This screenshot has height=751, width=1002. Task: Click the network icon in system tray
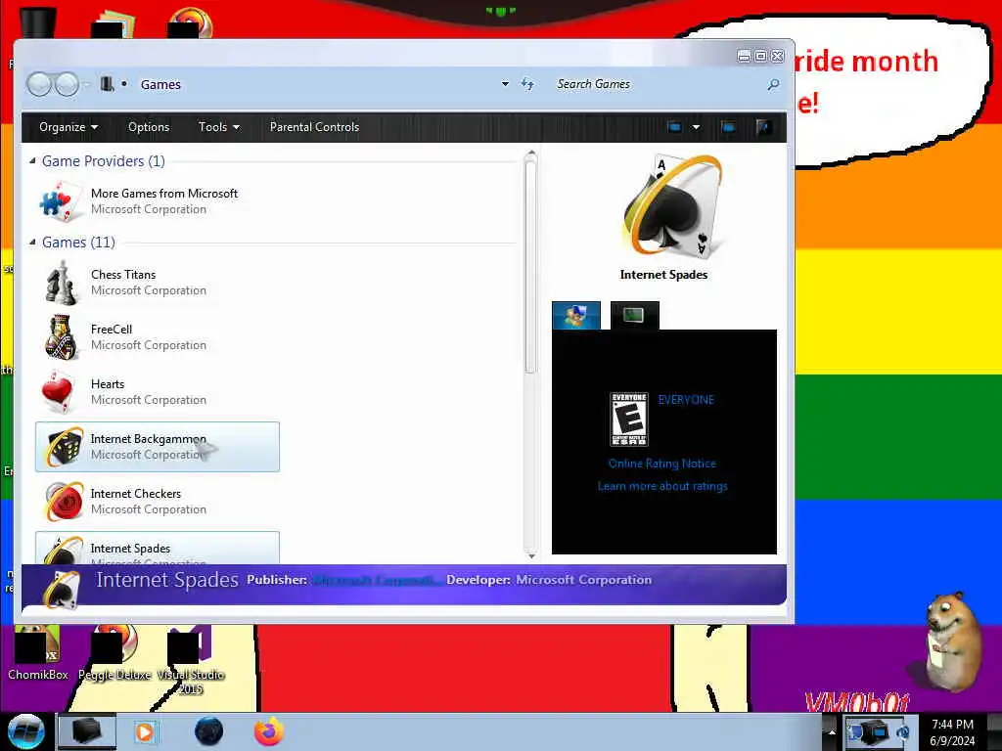pyautogui.click(x=903, y=731)
